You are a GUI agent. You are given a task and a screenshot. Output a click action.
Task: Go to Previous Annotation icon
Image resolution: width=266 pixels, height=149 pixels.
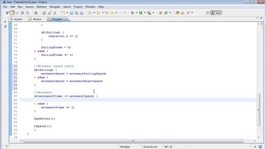click(x=98, y=13)
